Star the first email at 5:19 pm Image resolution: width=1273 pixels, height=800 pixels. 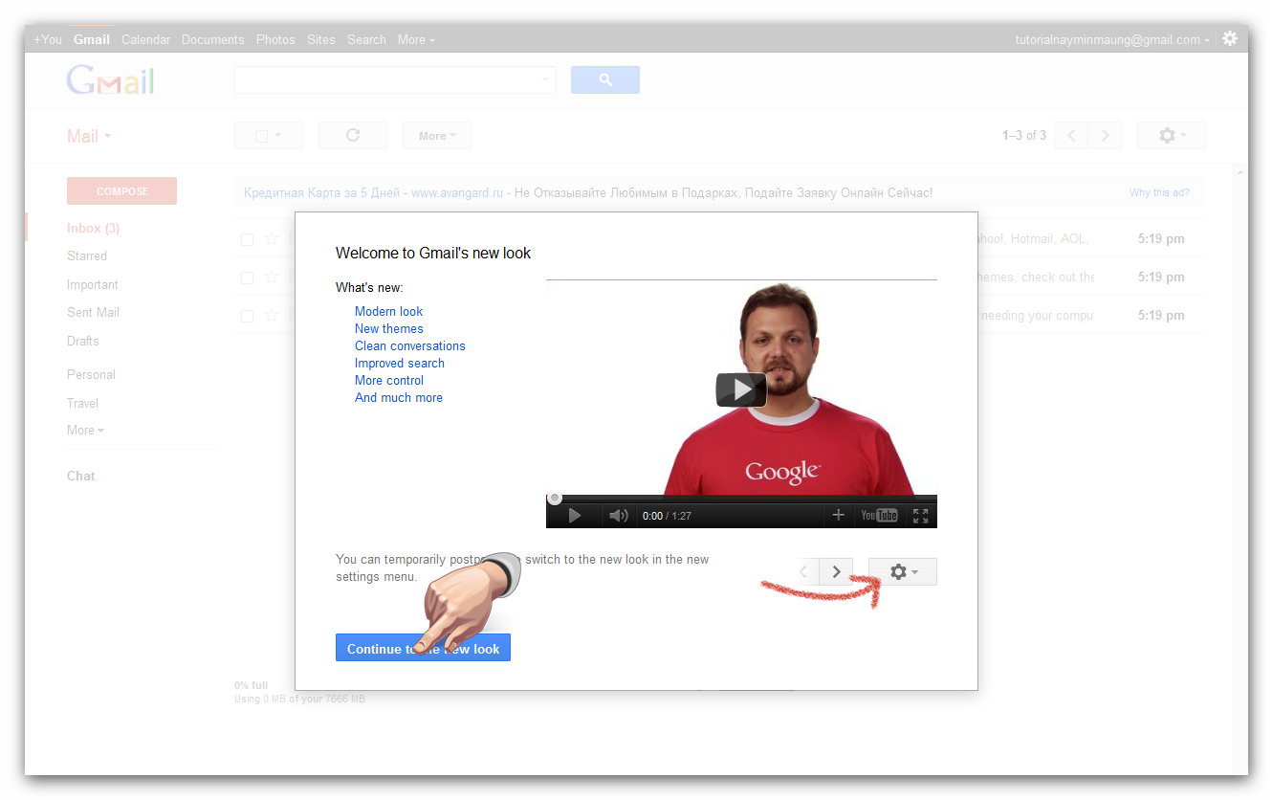[272, 239]
